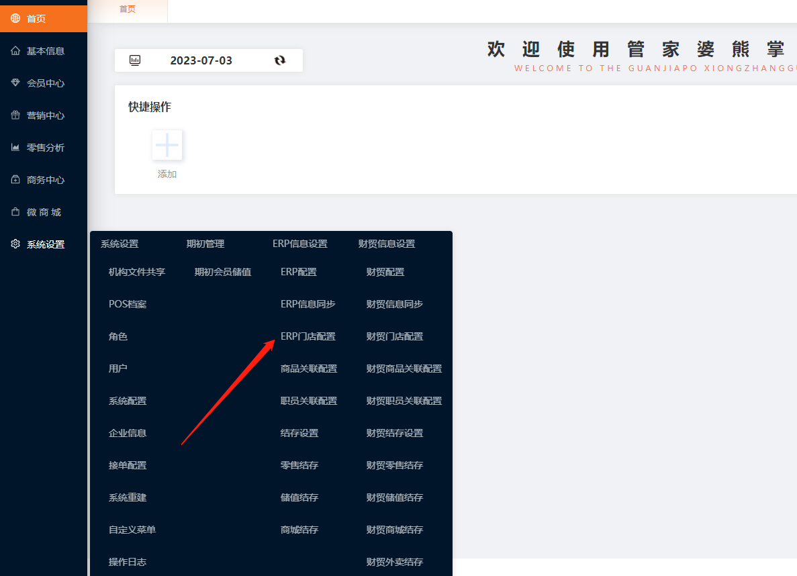This screenshot has width=797, height=576.
Task: Open 系统重建 in the submenu
Action: (x=128, y=497)
